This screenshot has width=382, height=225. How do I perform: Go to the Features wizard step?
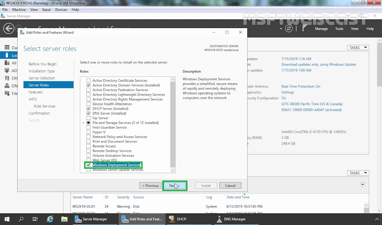[x=35, y=92]
